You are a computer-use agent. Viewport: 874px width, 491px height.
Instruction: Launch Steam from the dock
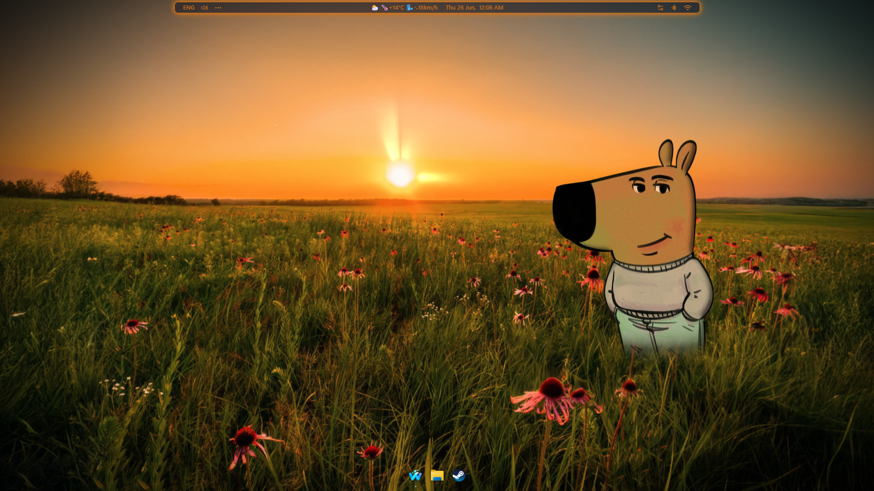coord(459,476)
